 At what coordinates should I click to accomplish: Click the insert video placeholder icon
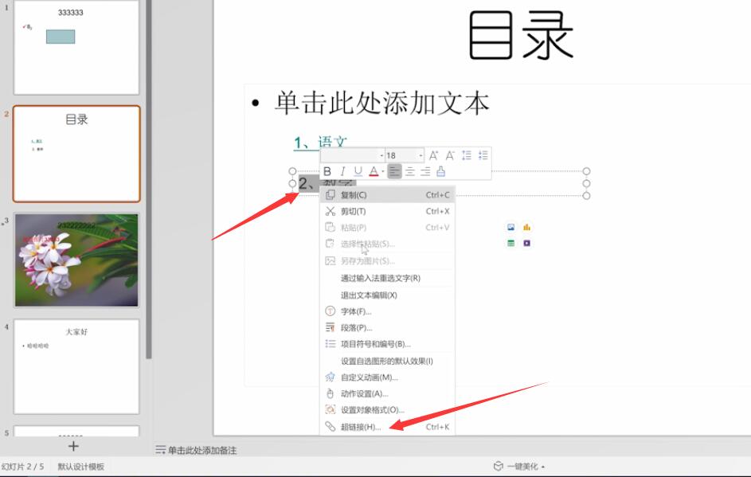[x=526, y=243]
